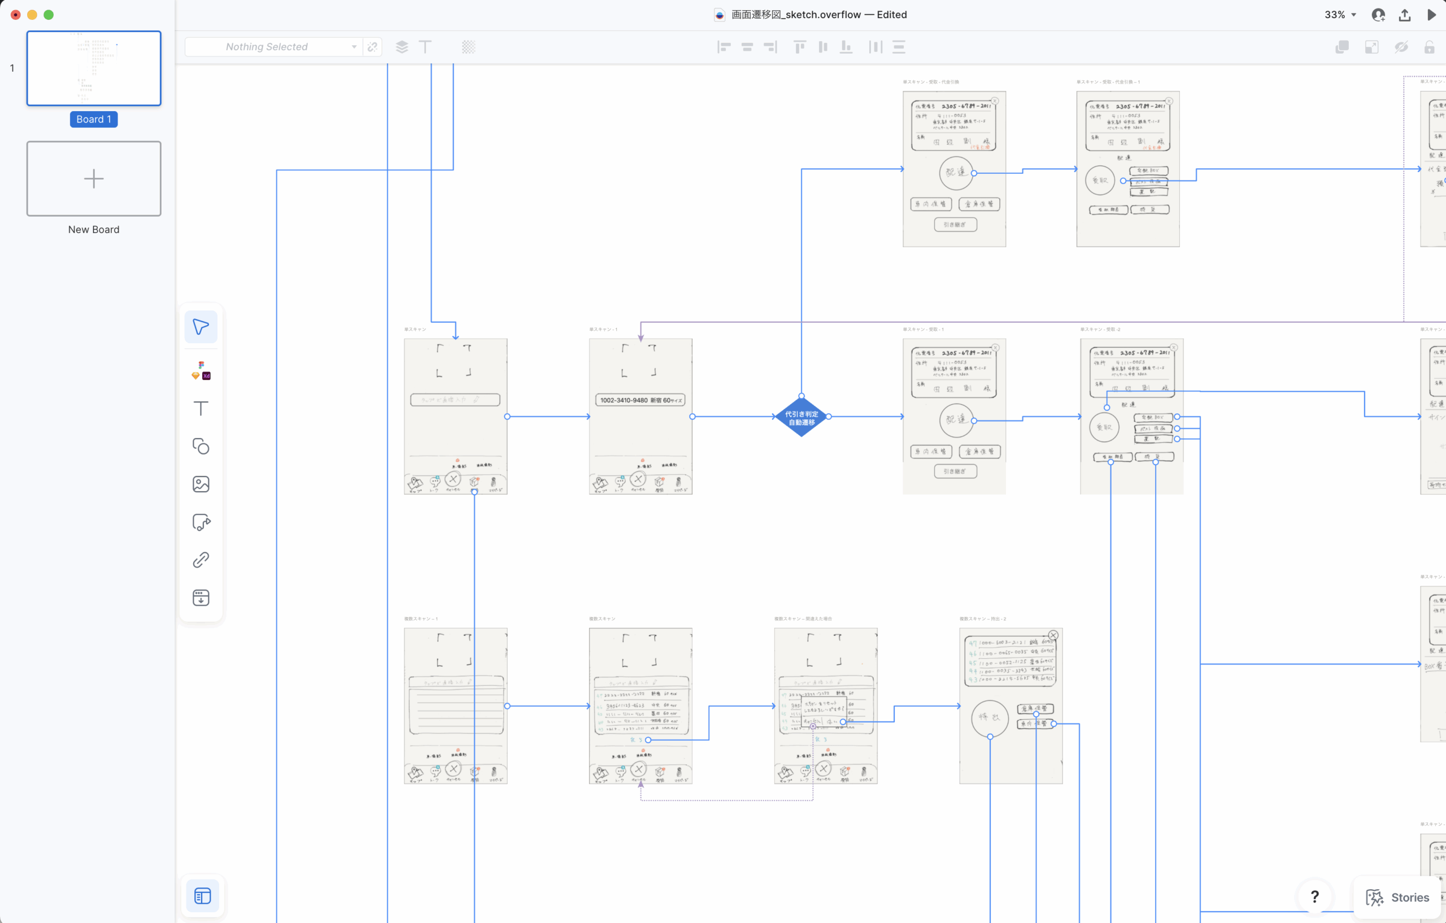Viewport: 1446px width, 923px height.
Task: Select the Connector tool
Action: (201, 522)
